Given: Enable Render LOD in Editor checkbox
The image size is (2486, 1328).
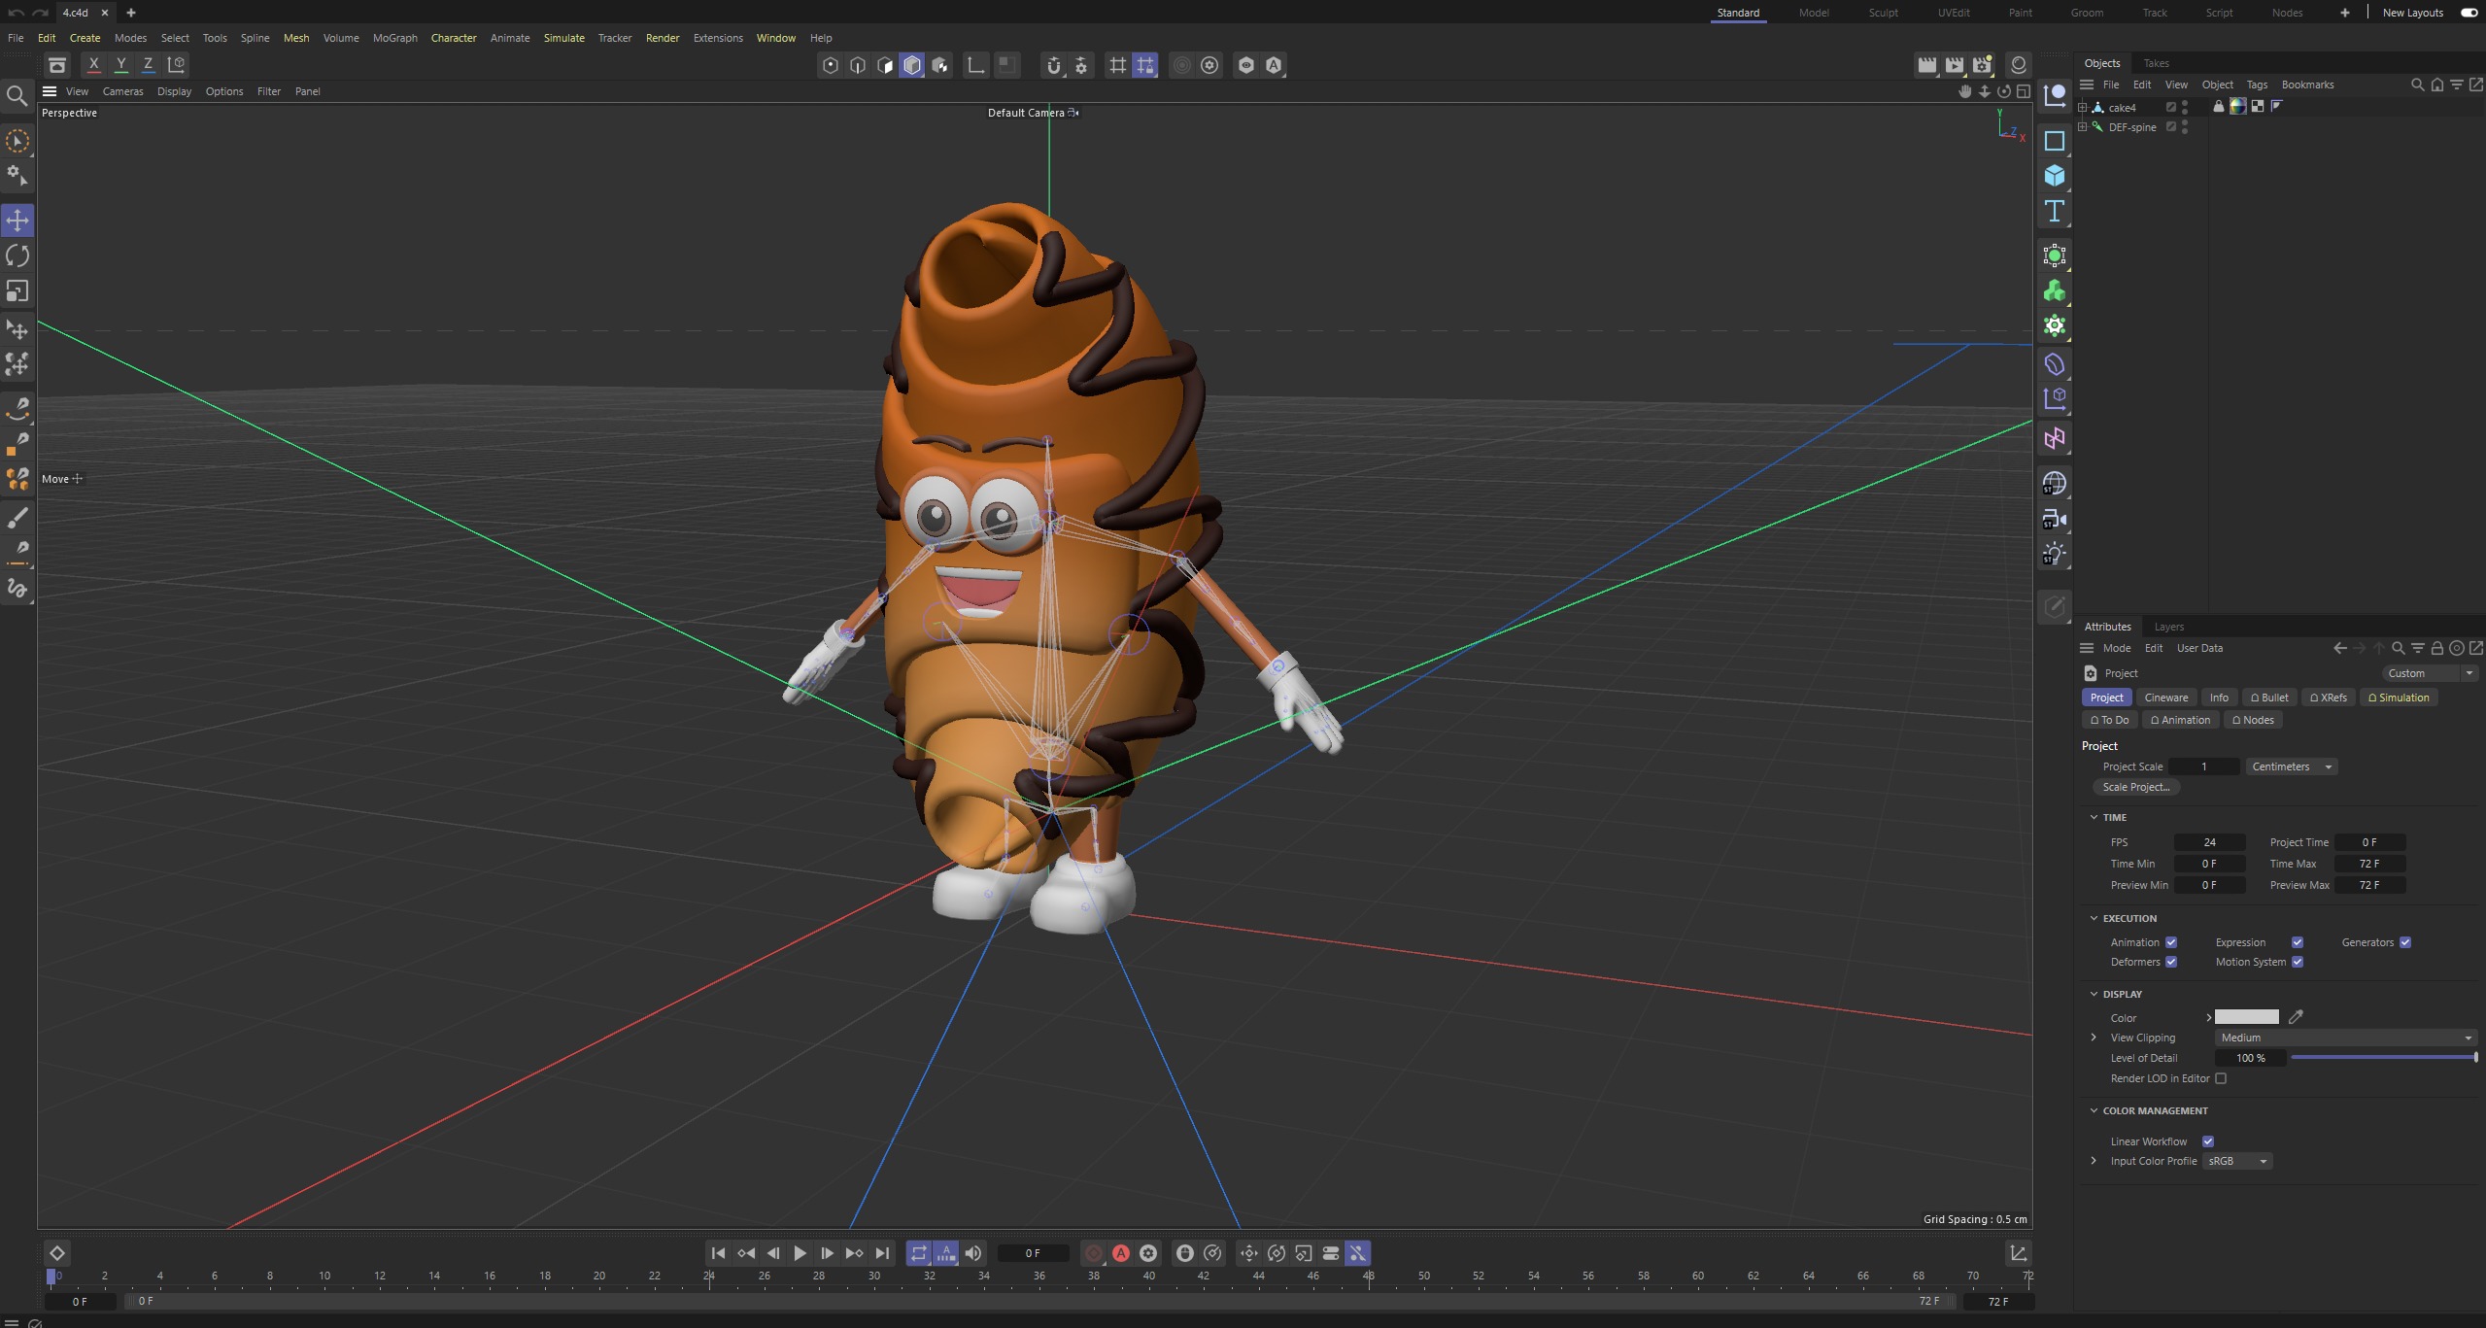Looking at the screenshot, I should pyautogui.click(x=2221, y=1078).
